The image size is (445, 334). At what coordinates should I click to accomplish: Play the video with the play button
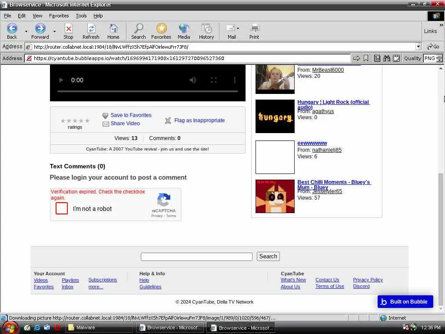tap(61, 80)
